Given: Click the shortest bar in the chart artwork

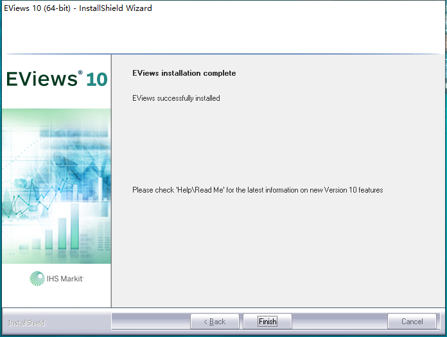Looking at the screenshot, I should pyautogui.click(x=24, y=247).
